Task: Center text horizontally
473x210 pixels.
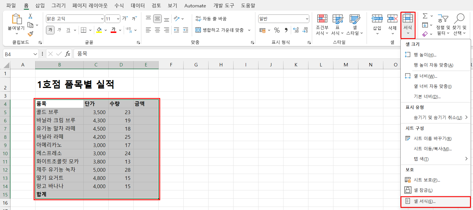Action: (157, 30)
